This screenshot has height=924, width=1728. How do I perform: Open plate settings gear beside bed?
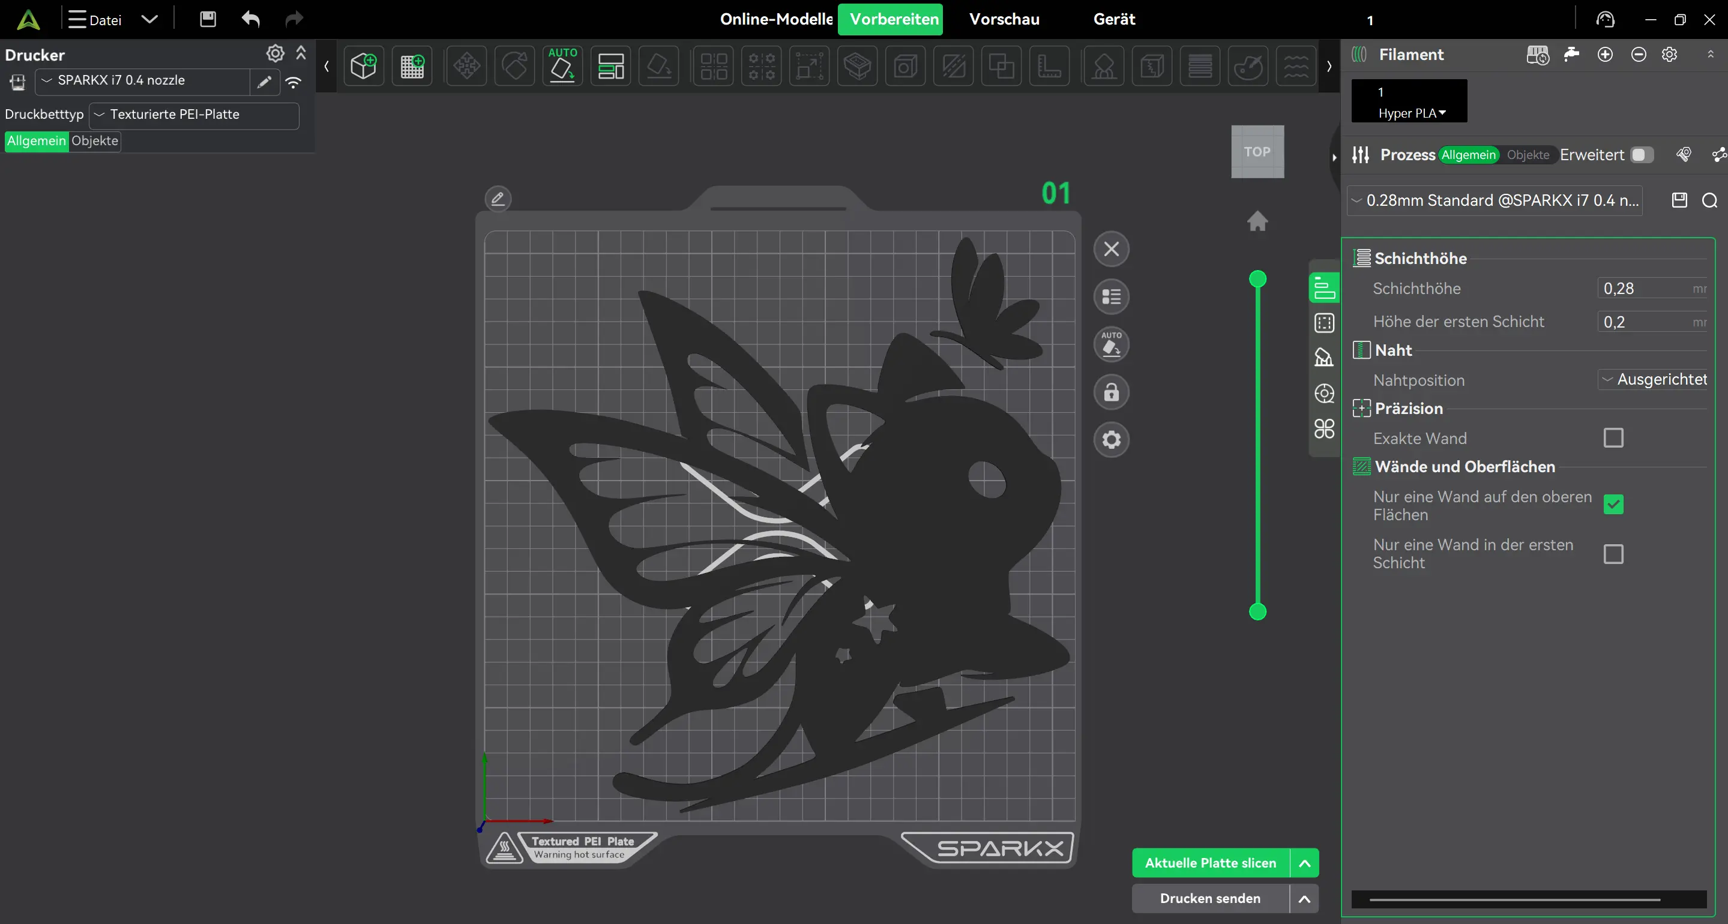click(1112, 440)
